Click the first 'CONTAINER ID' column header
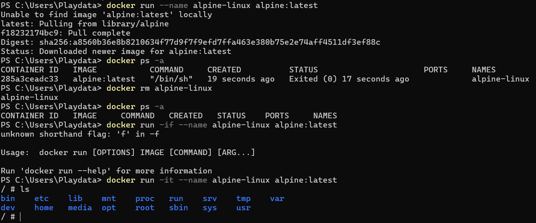This screenshot has width=536, height=223. pyautogui.click(x=30, y=70)
